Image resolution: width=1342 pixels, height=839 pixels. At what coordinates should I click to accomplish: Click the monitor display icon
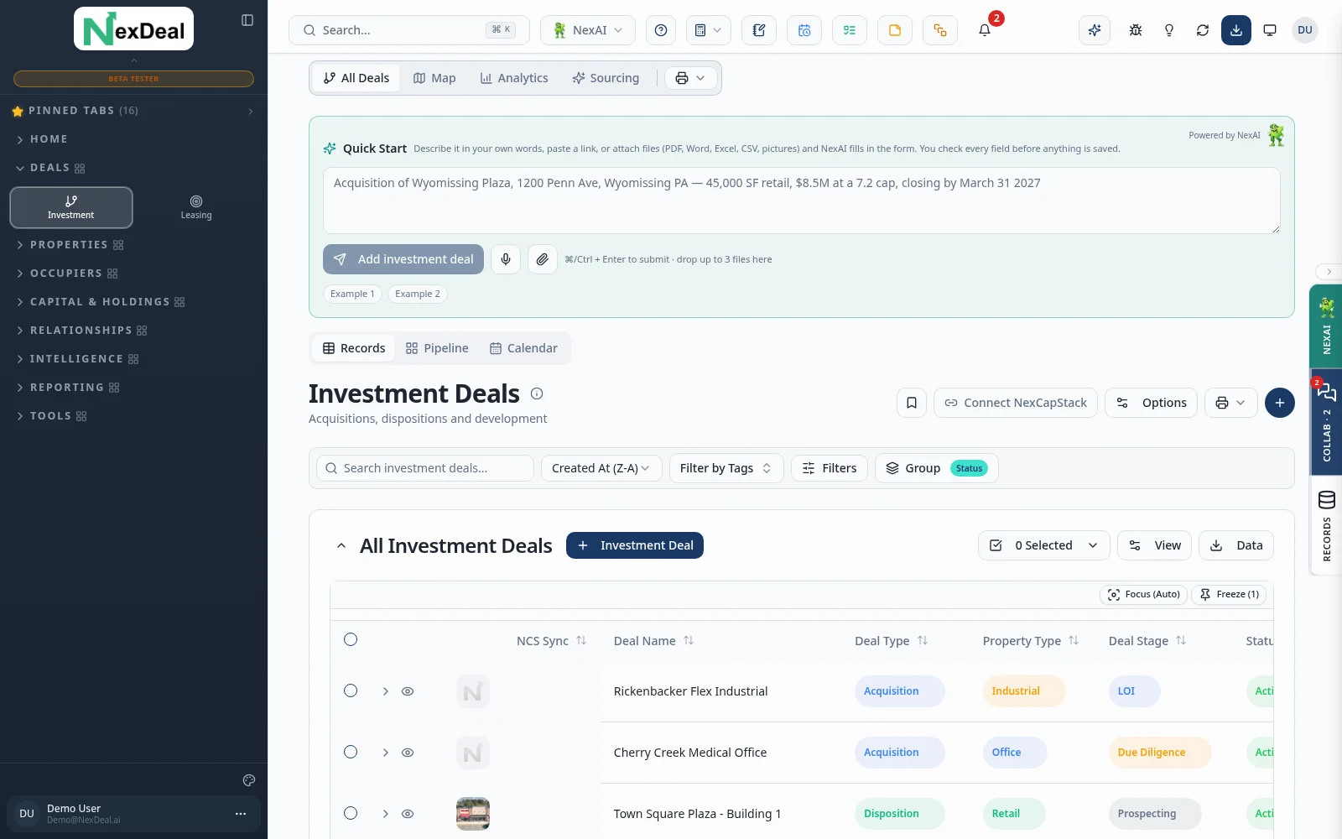click(1270, 30)
